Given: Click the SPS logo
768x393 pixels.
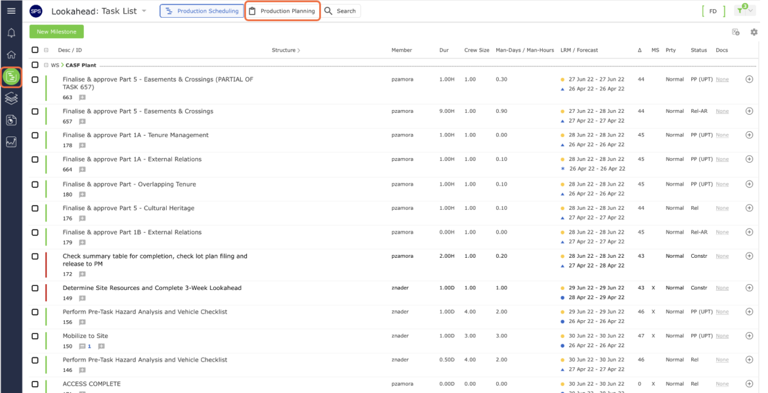Looking at the screenshot, I should [x=35, y=10].
